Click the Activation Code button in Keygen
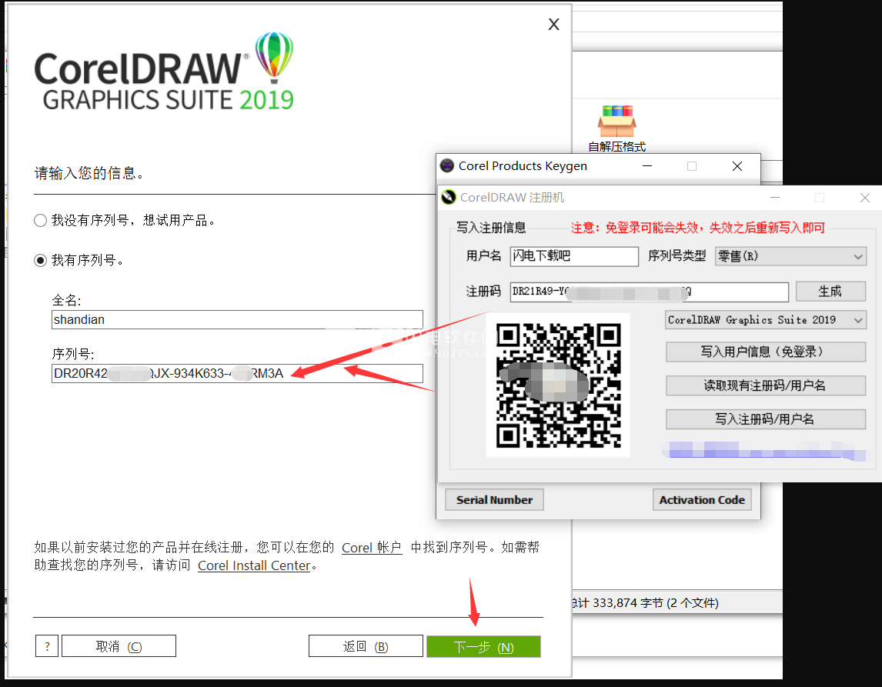Screen dimensions: 882x687 [701, 499]
